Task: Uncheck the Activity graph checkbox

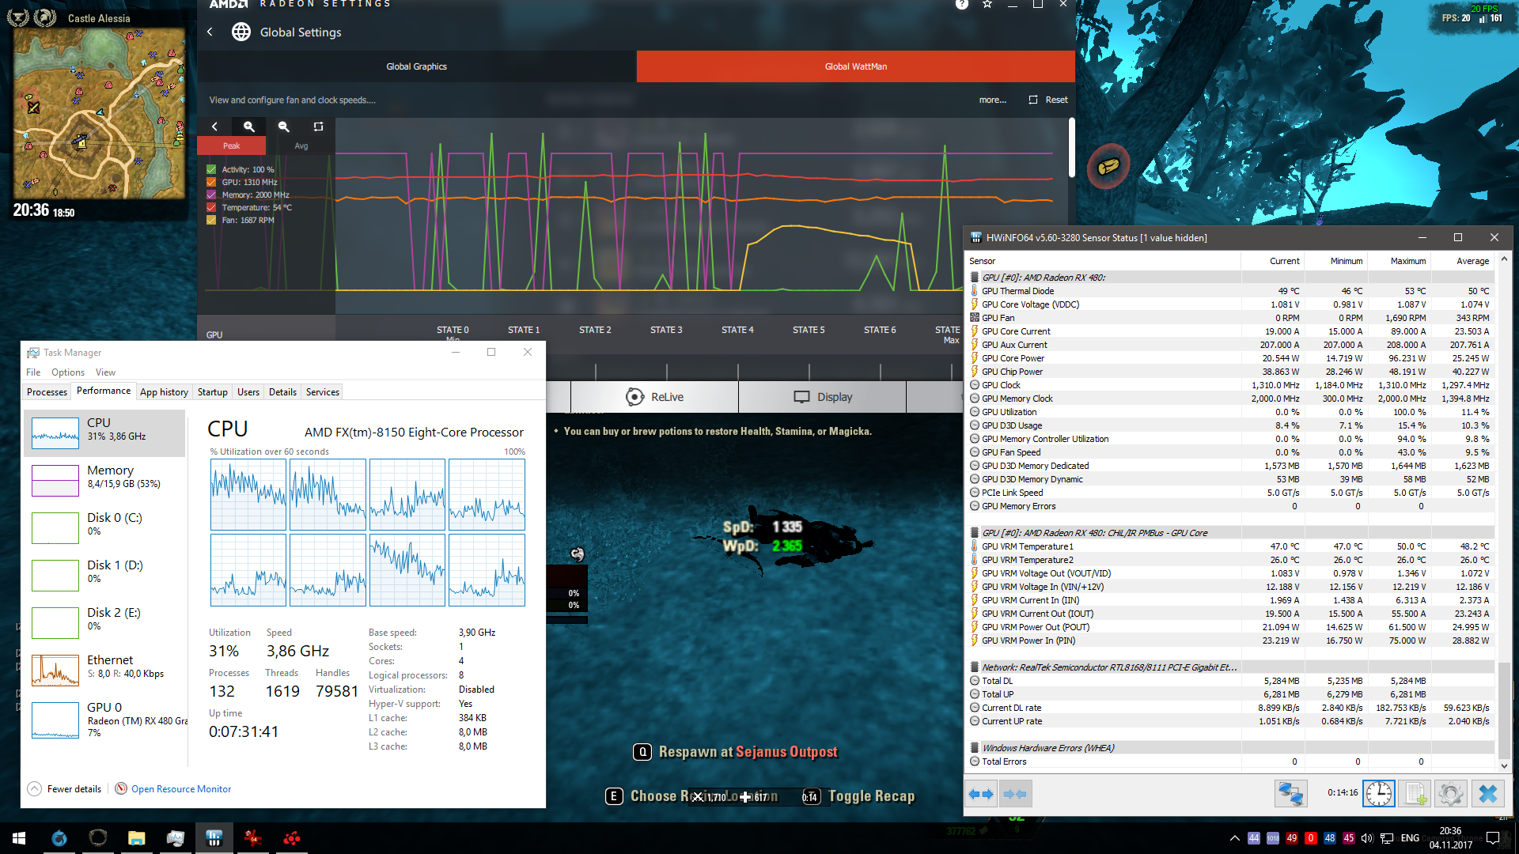Action: click(211, 169)
